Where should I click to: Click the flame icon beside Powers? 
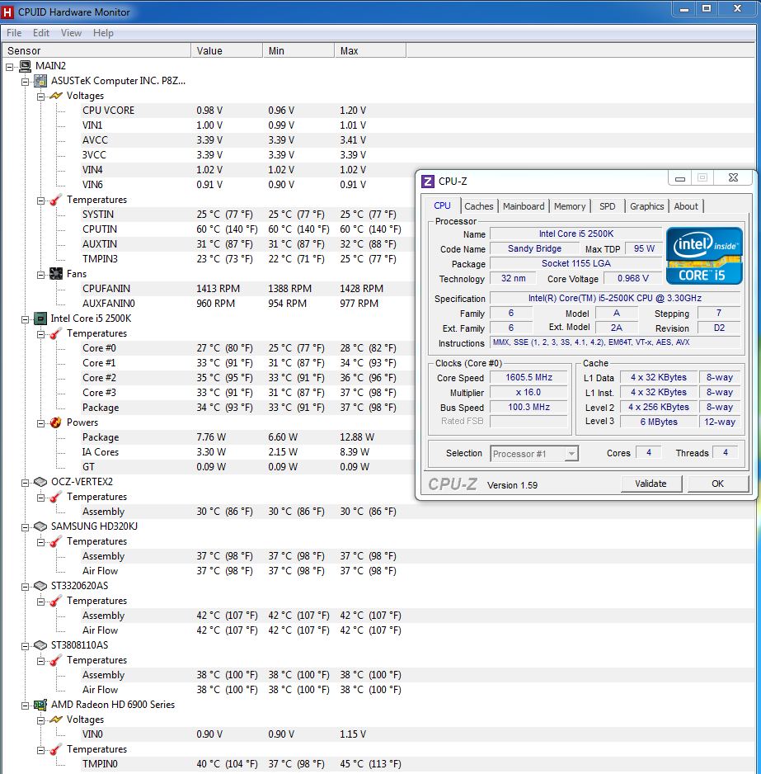click(x=56, y=422)
